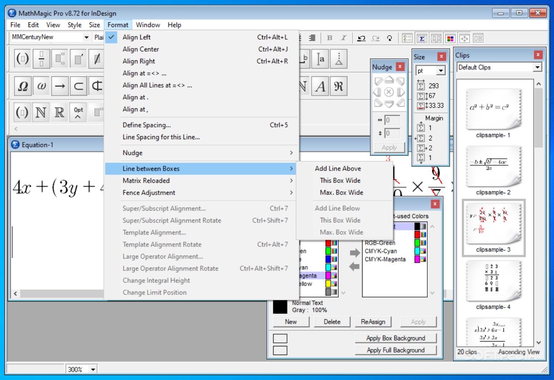The width and height of the screenshot is (554, 380).
Task: Toggle the color palette window toolbar button
Action: (450, 38)
